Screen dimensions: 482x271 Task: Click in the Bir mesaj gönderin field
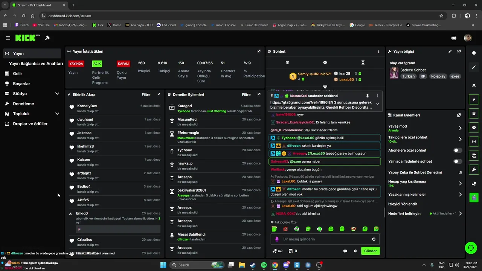coord(325,239)
